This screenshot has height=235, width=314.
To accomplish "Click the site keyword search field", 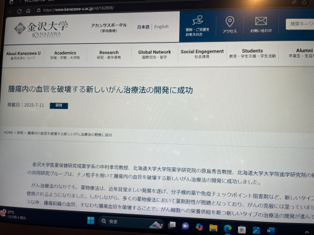I will tap(300, 24).
